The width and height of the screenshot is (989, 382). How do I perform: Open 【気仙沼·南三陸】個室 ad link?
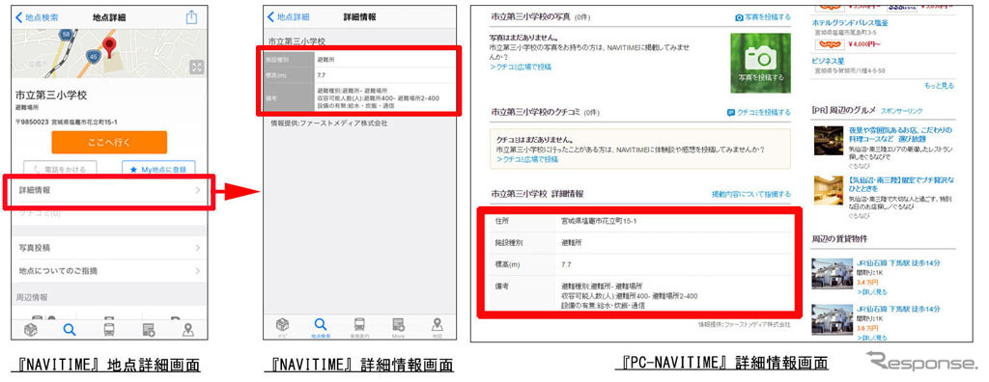900,184
